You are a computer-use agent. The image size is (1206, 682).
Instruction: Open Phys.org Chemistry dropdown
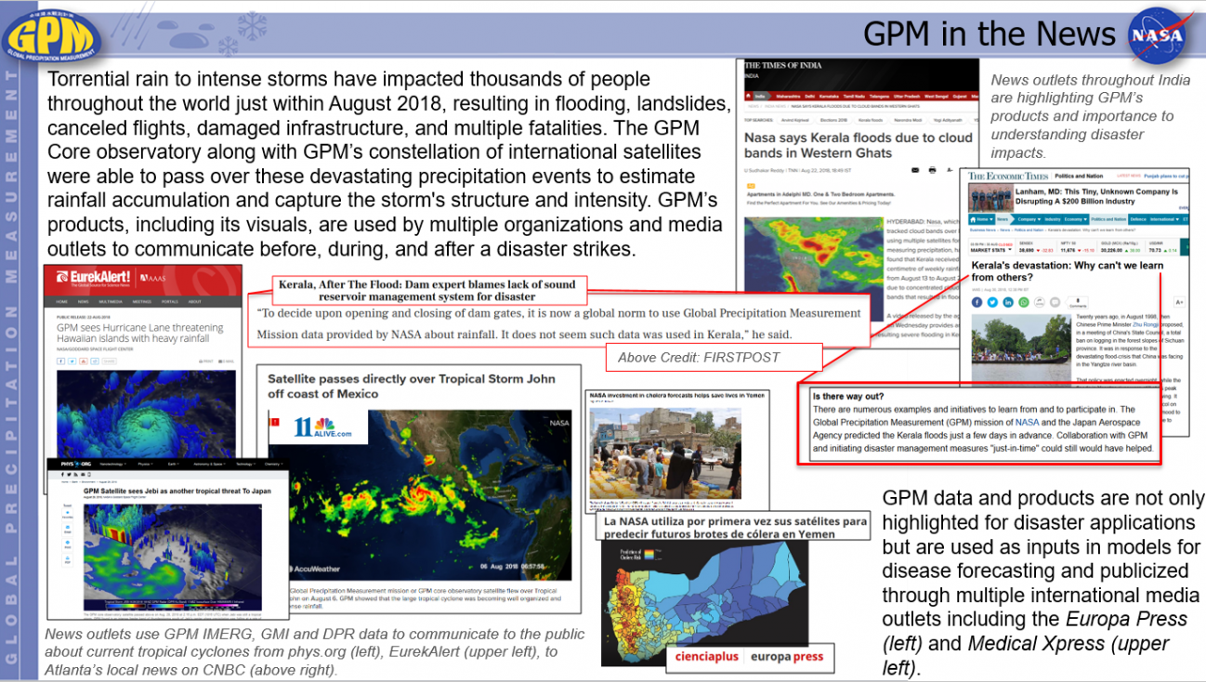274,464
